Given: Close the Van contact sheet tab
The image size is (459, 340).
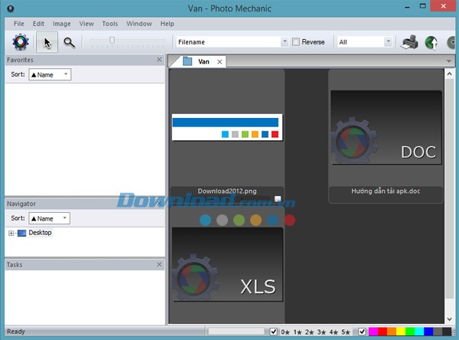Looking at the screenshot, I should 220,61.
